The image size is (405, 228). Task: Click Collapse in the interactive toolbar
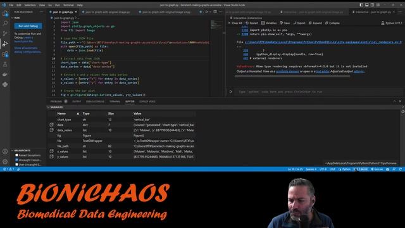click(332, 23)
